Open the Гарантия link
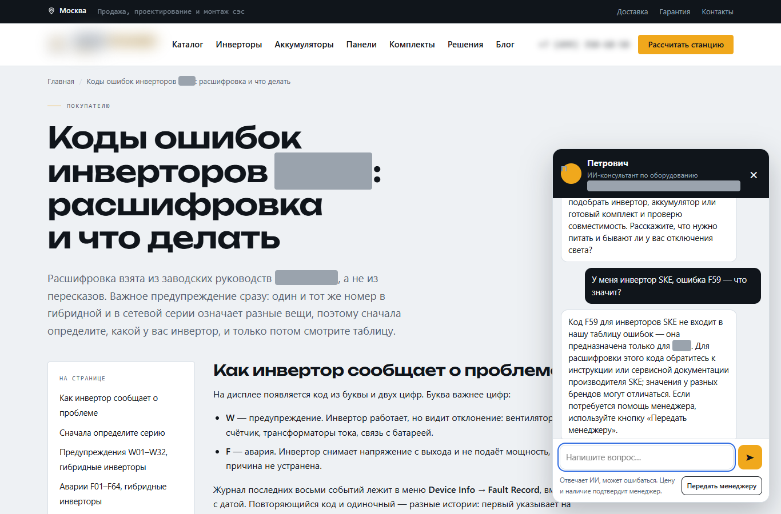Image resolution: width=781 pixels, height=514 pixels. coord(675,11)
